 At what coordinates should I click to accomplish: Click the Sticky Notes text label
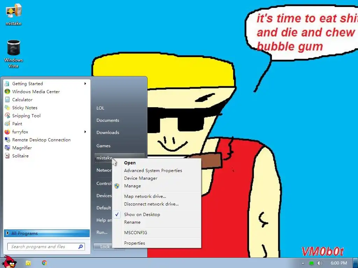[x=25, y=107]
